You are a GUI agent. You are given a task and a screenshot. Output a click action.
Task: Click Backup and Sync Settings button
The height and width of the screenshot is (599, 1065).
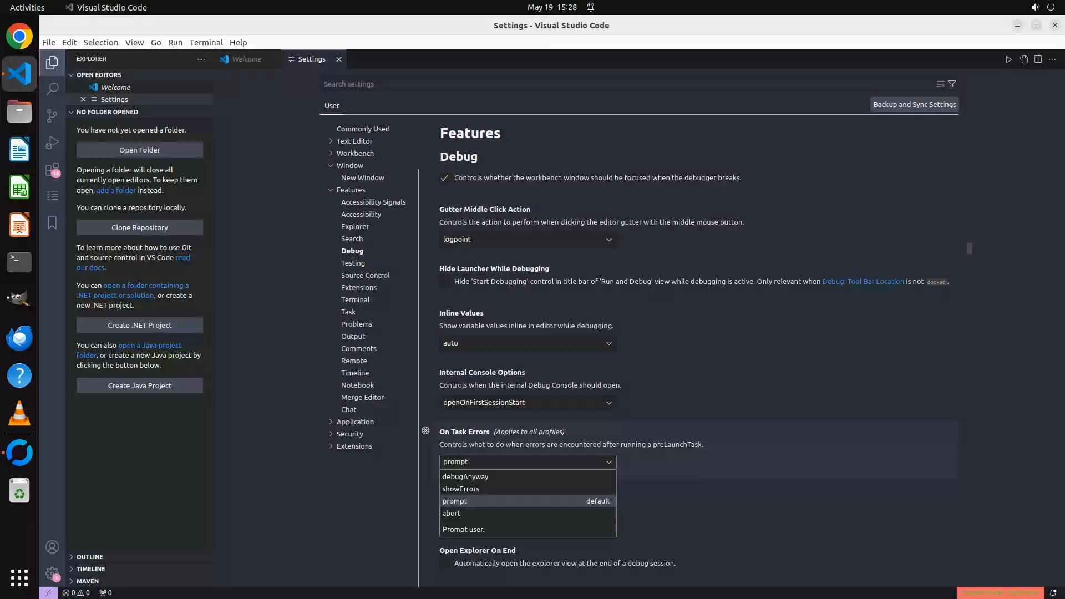pyautogui.click(x=914, y=104)
